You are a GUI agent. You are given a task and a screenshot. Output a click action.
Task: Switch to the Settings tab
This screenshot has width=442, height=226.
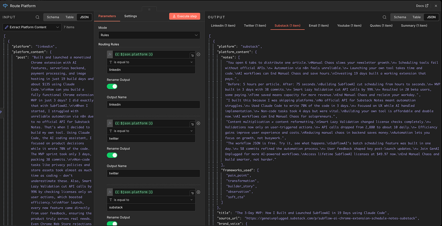(x=131, y=16)
